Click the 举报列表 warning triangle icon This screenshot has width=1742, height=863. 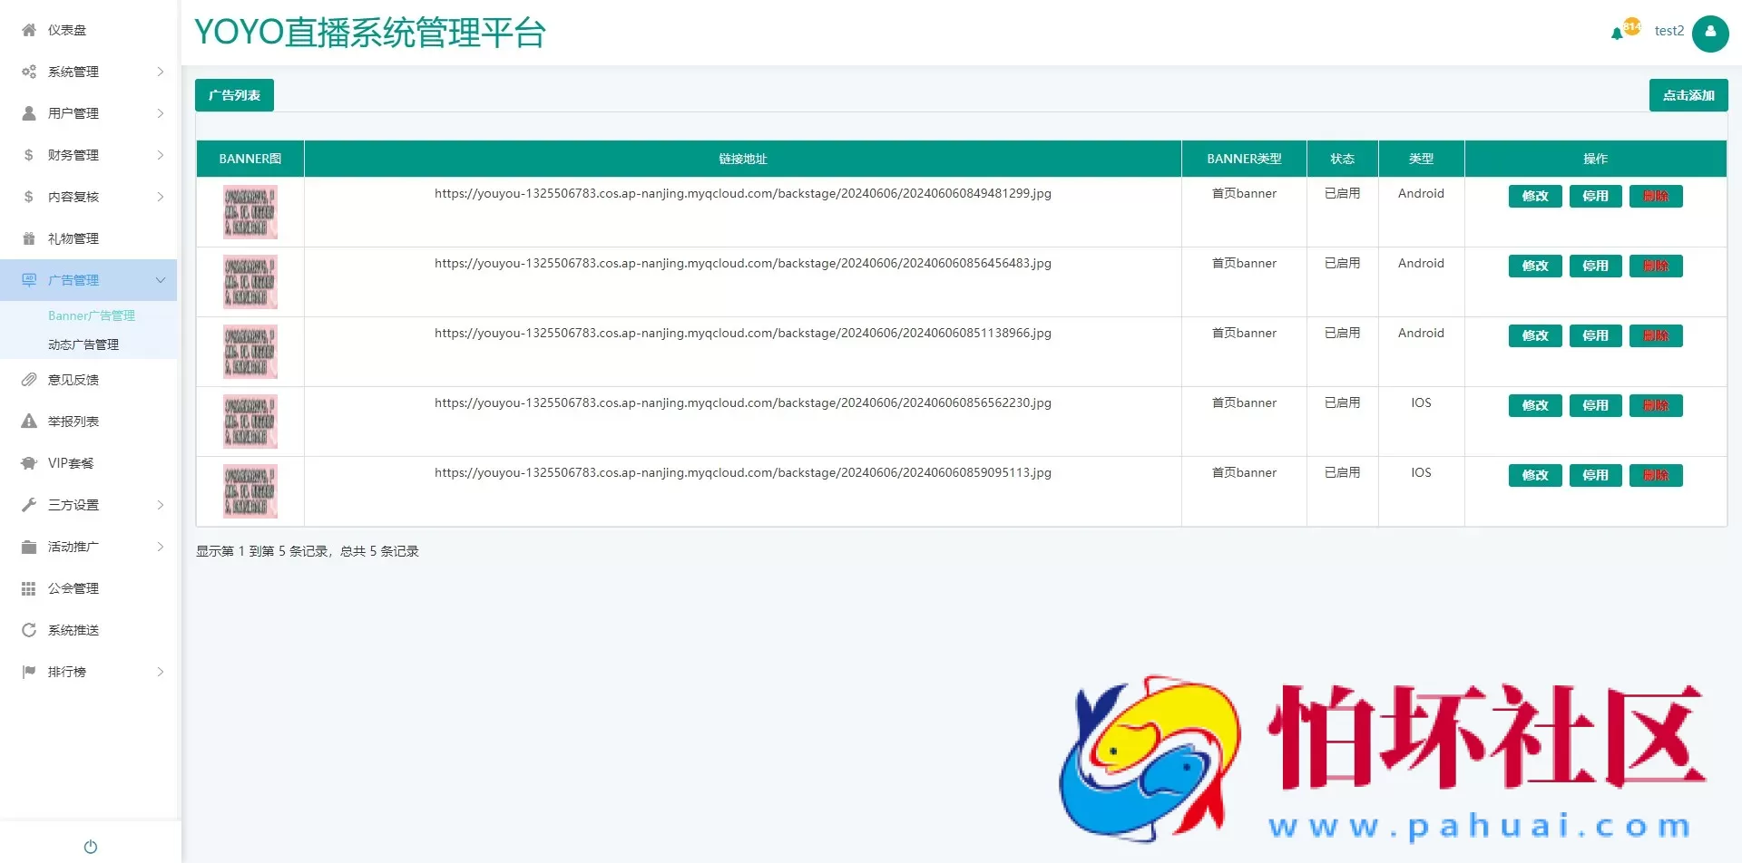pyautogui.click(x=29, y=422)
